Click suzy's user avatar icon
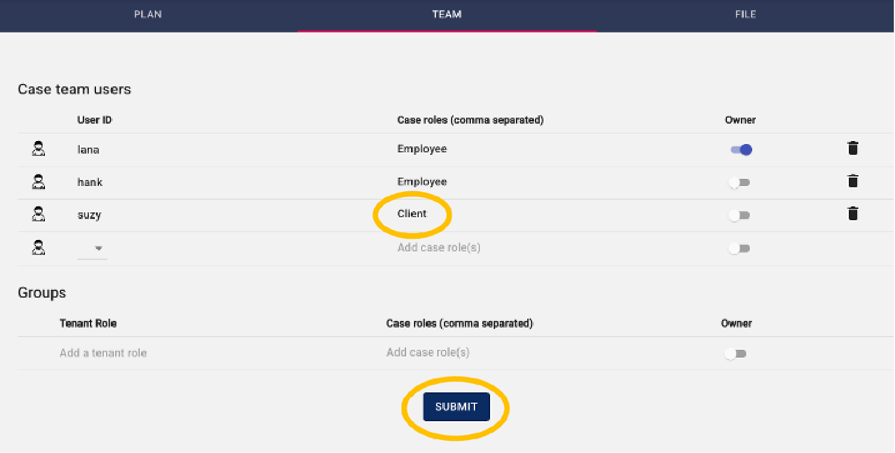 pyautogui.click(x=38, y=215)
